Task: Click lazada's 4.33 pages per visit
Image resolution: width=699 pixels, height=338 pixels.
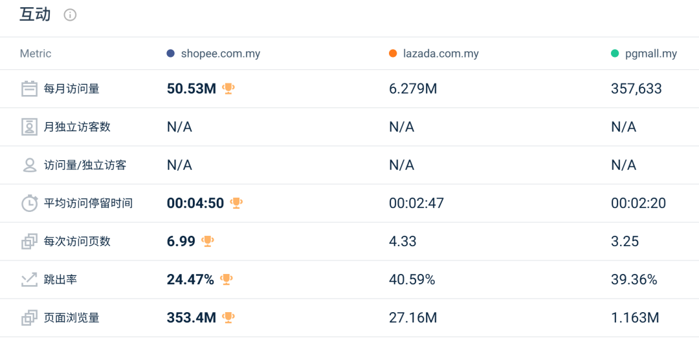Action: coord(403,242)
